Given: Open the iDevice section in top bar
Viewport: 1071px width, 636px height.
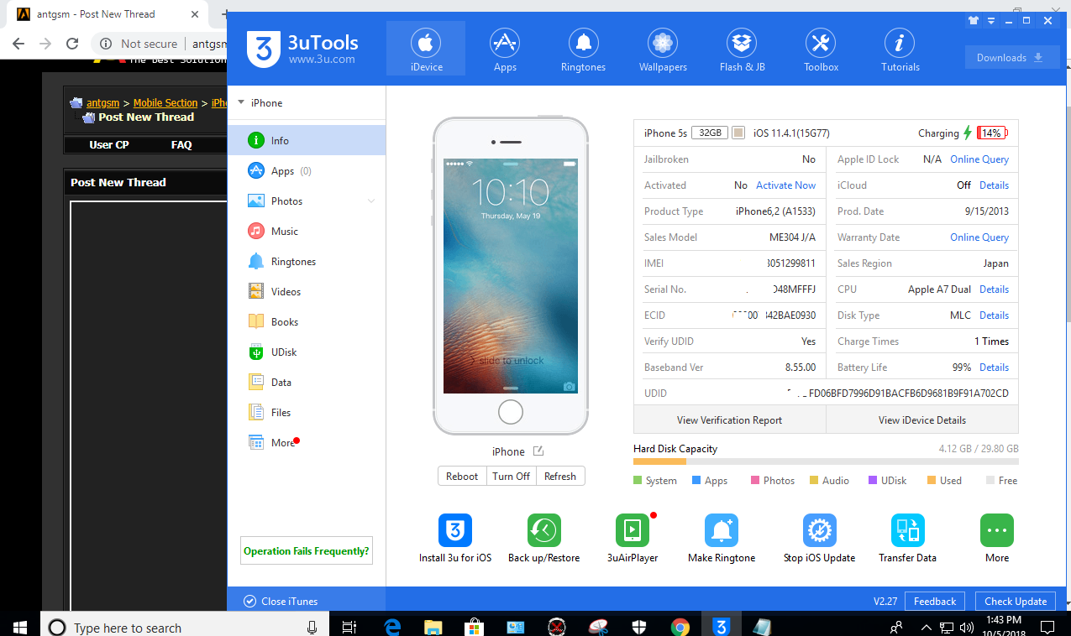Looking at the screenshot, I should [x=426, y=50].
